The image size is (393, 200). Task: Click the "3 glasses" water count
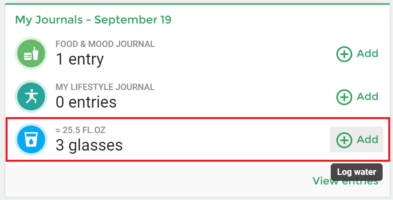click(89, 145)
